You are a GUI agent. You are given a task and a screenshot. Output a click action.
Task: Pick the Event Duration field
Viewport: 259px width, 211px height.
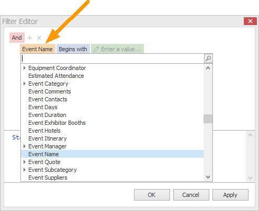click(112, 115)
